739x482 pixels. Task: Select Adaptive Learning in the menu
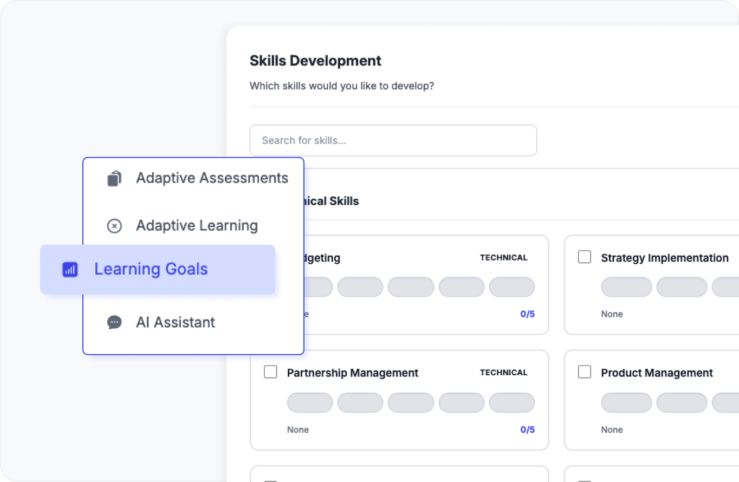197,226
